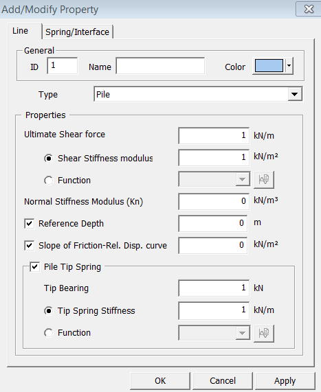
Task: Confirm with the OK button
Action: pyautogui.click(x=160, y=381)
